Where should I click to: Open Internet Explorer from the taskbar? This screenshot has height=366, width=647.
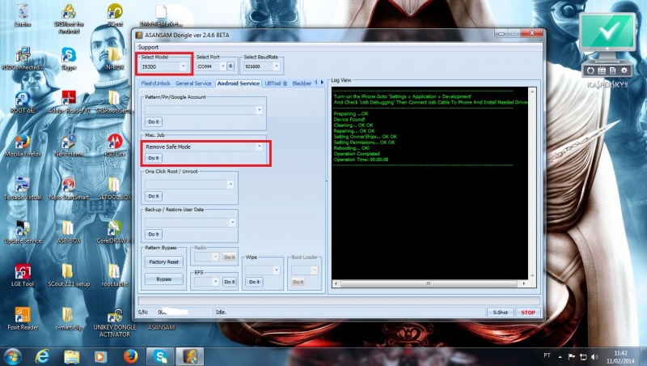point(42,356)
